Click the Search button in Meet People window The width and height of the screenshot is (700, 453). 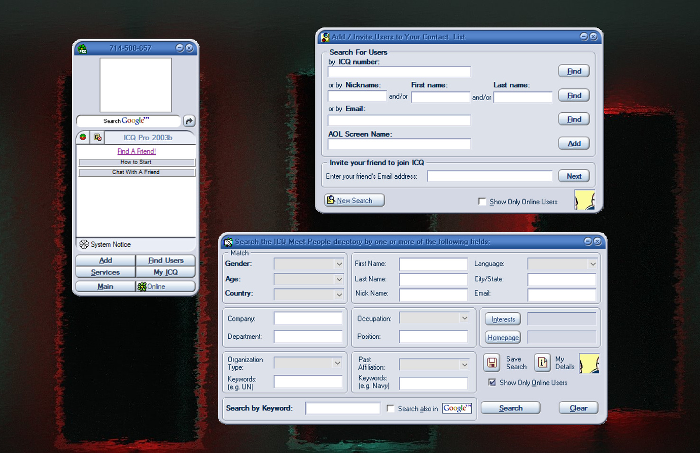point(510,408)
